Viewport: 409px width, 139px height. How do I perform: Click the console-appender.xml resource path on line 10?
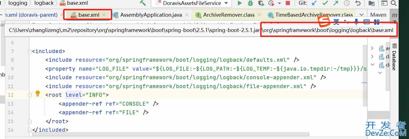pos(211,78)
